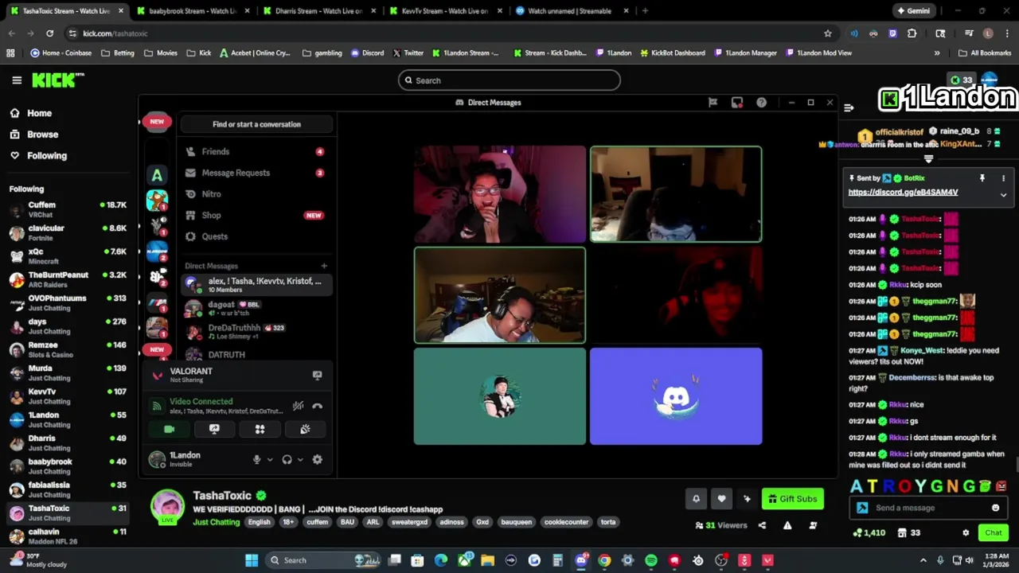Open the pinned message three-dot menu
This screenshot has width=1019, height=573.
click(1003, 178)
